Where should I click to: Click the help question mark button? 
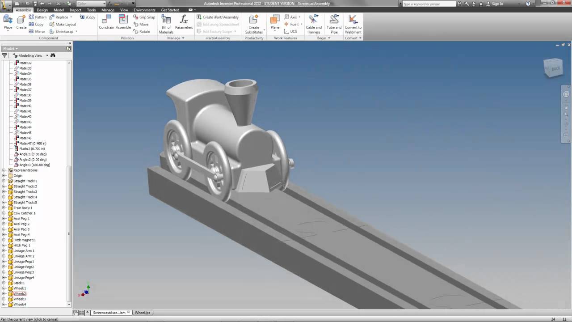529,4
